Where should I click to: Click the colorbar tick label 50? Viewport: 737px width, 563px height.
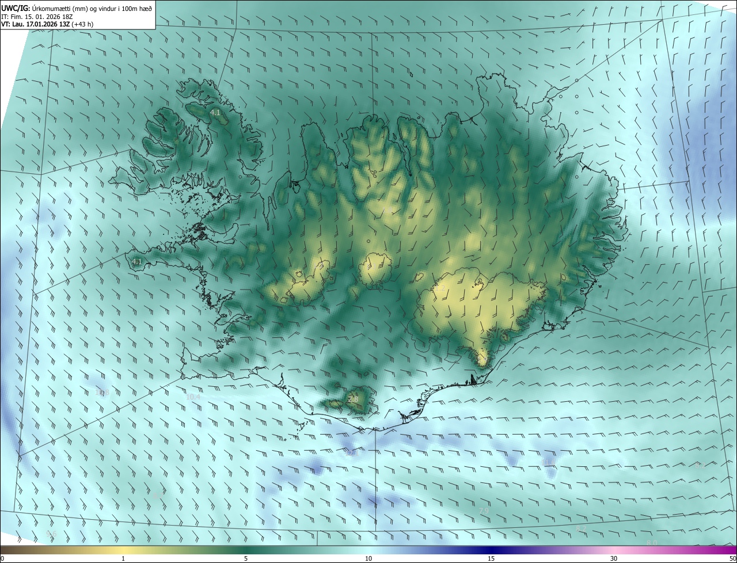pos(732,558)
